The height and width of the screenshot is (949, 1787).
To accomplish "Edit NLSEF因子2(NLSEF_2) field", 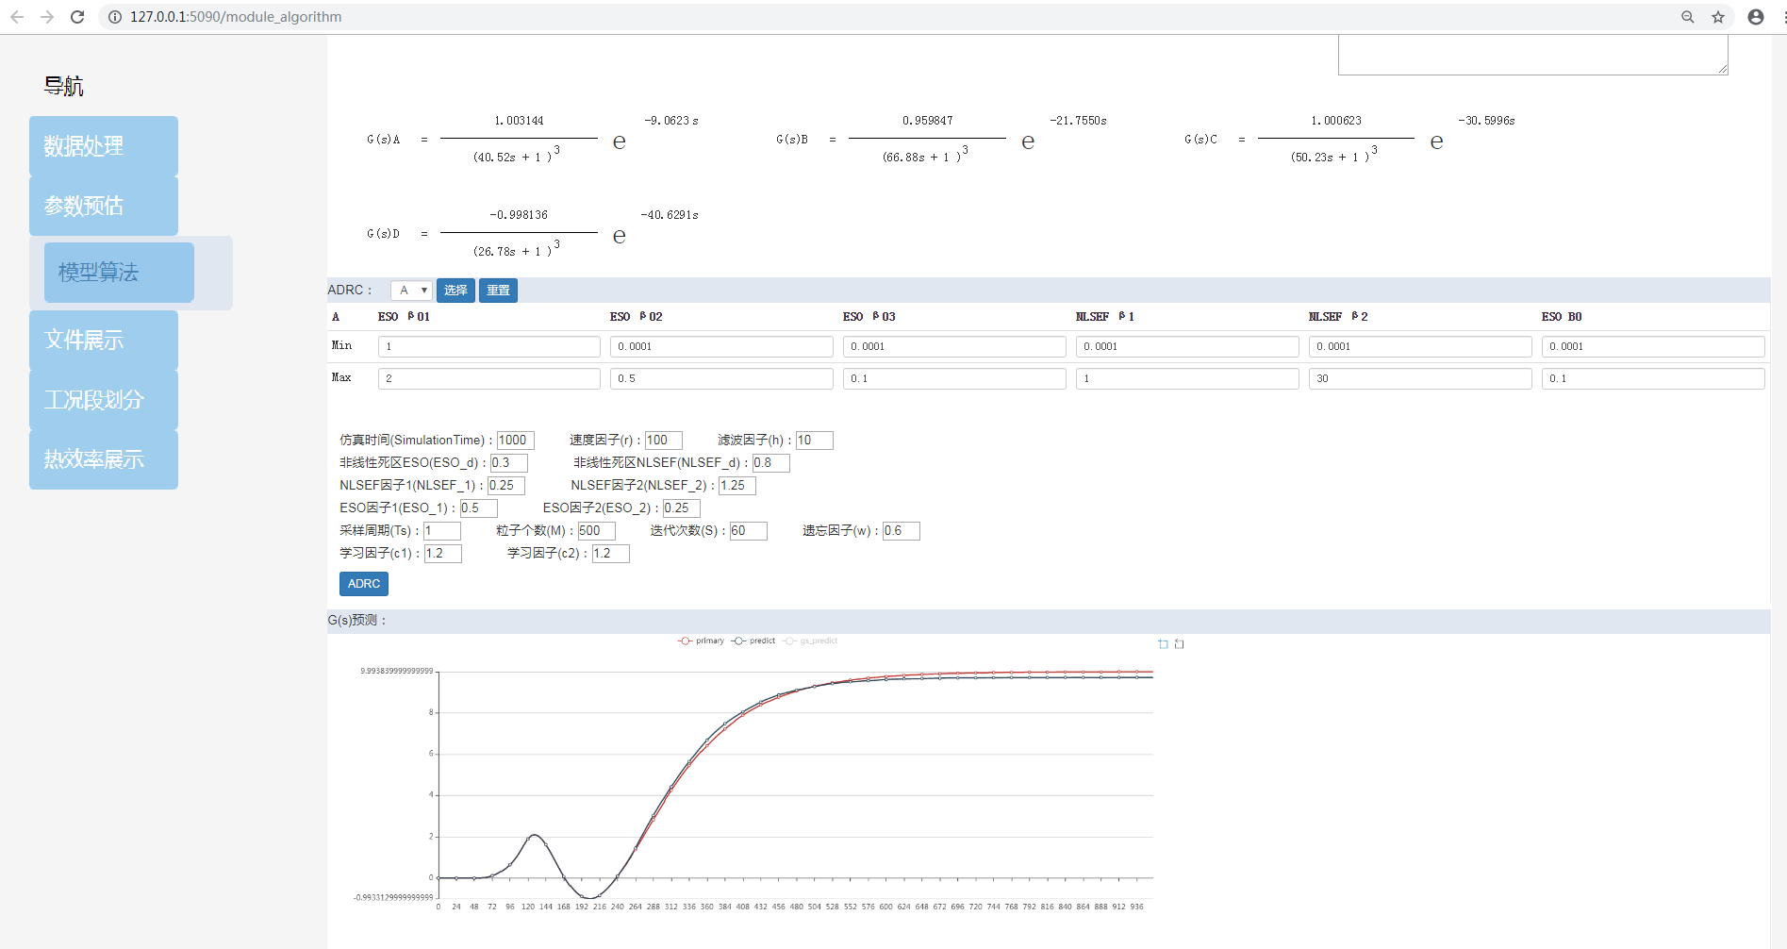I will pyautogui.click(x=737, y=486).
